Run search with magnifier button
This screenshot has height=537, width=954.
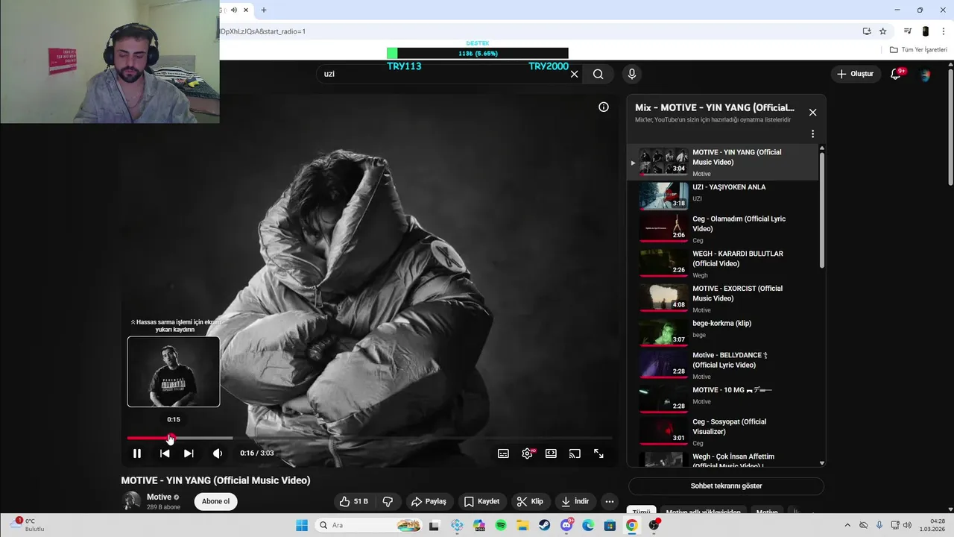coord(598,74)
